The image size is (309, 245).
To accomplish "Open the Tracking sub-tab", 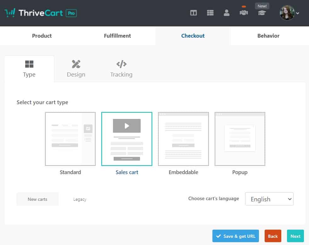I will (x=121, y=69).
